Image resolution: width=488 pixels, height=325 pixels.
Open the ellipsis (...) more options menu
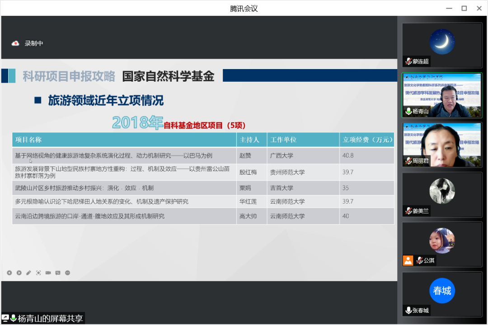click(67, 273)
